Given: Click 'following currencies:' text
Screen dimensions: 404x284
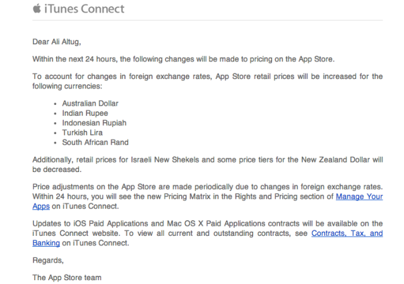Looking at the screenshot, I should (68, 86).
